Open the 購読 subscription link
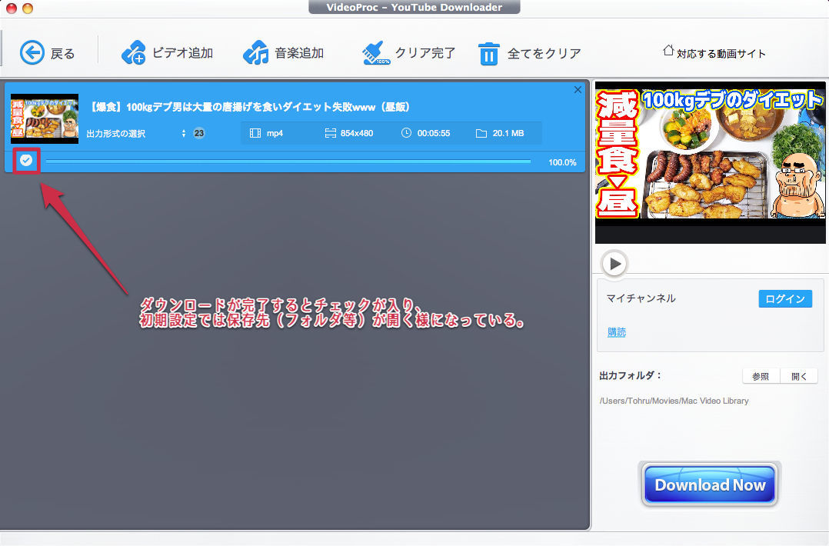Image resolution: width=829 pixels, height=546 pixels. (617, 332)
